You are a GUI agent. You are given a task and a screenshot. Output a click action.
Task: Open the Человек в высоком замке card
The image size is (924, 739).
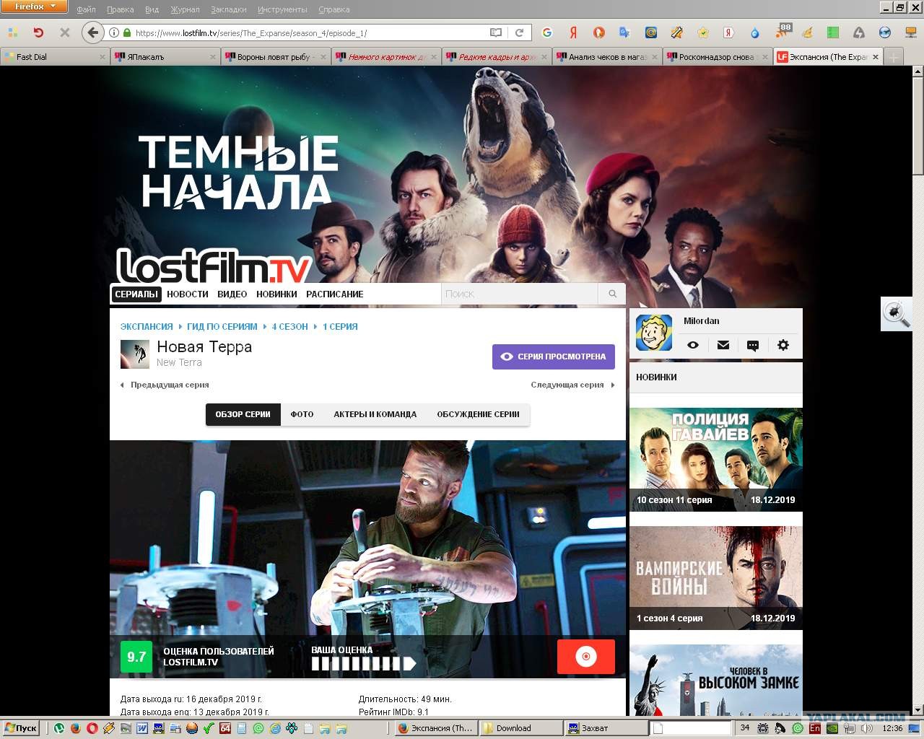pyautogui.click(x=716, y=680)
